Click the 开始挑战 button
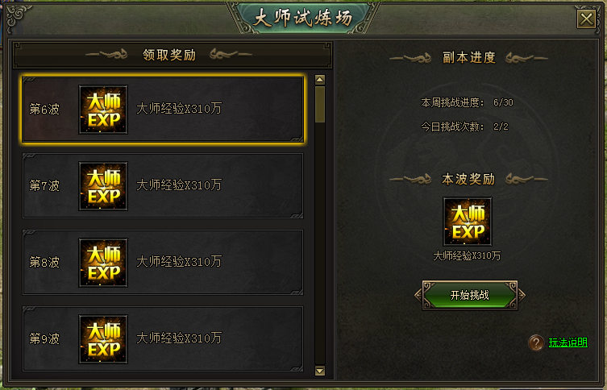The width and height of the screenshot is (607, 390). pos(470,295)
